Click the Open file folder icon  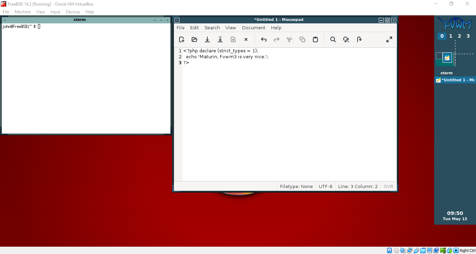tap(194, 40)
